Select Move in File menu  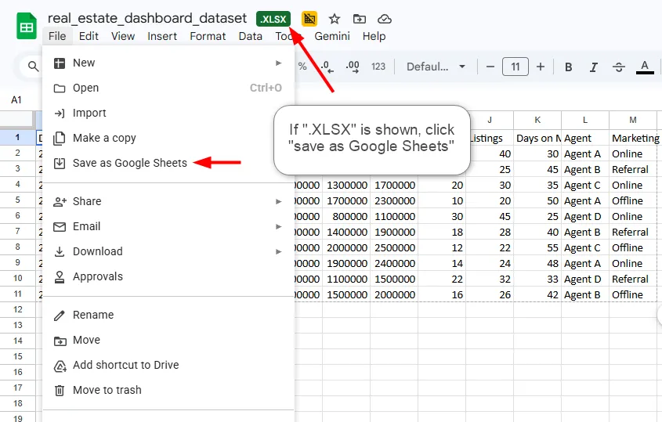pos(168,340)
